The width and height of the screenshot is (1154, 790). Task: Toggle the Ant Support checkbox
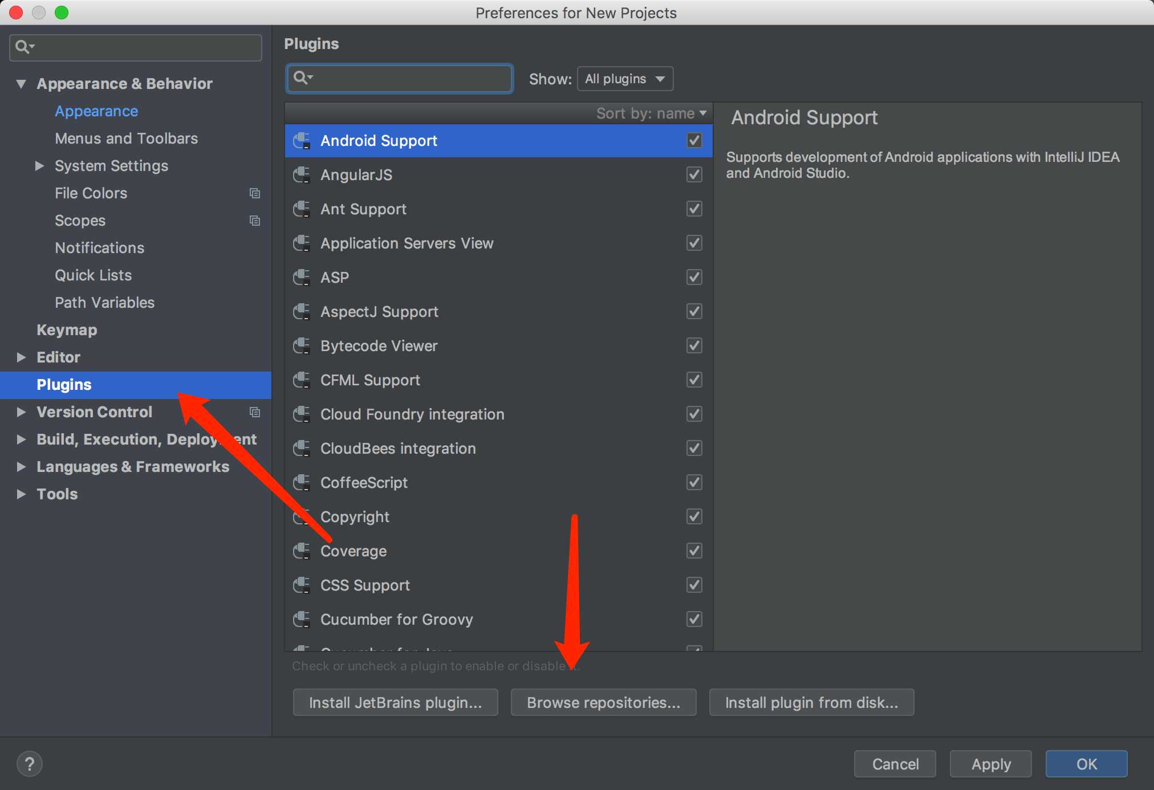694,209
